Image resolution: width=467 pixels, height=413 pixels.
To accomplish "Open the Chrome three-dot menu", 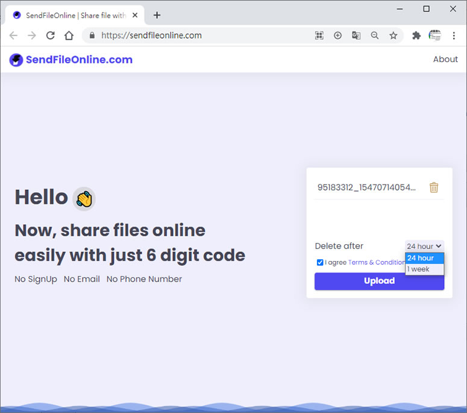I will pos(454,36).
